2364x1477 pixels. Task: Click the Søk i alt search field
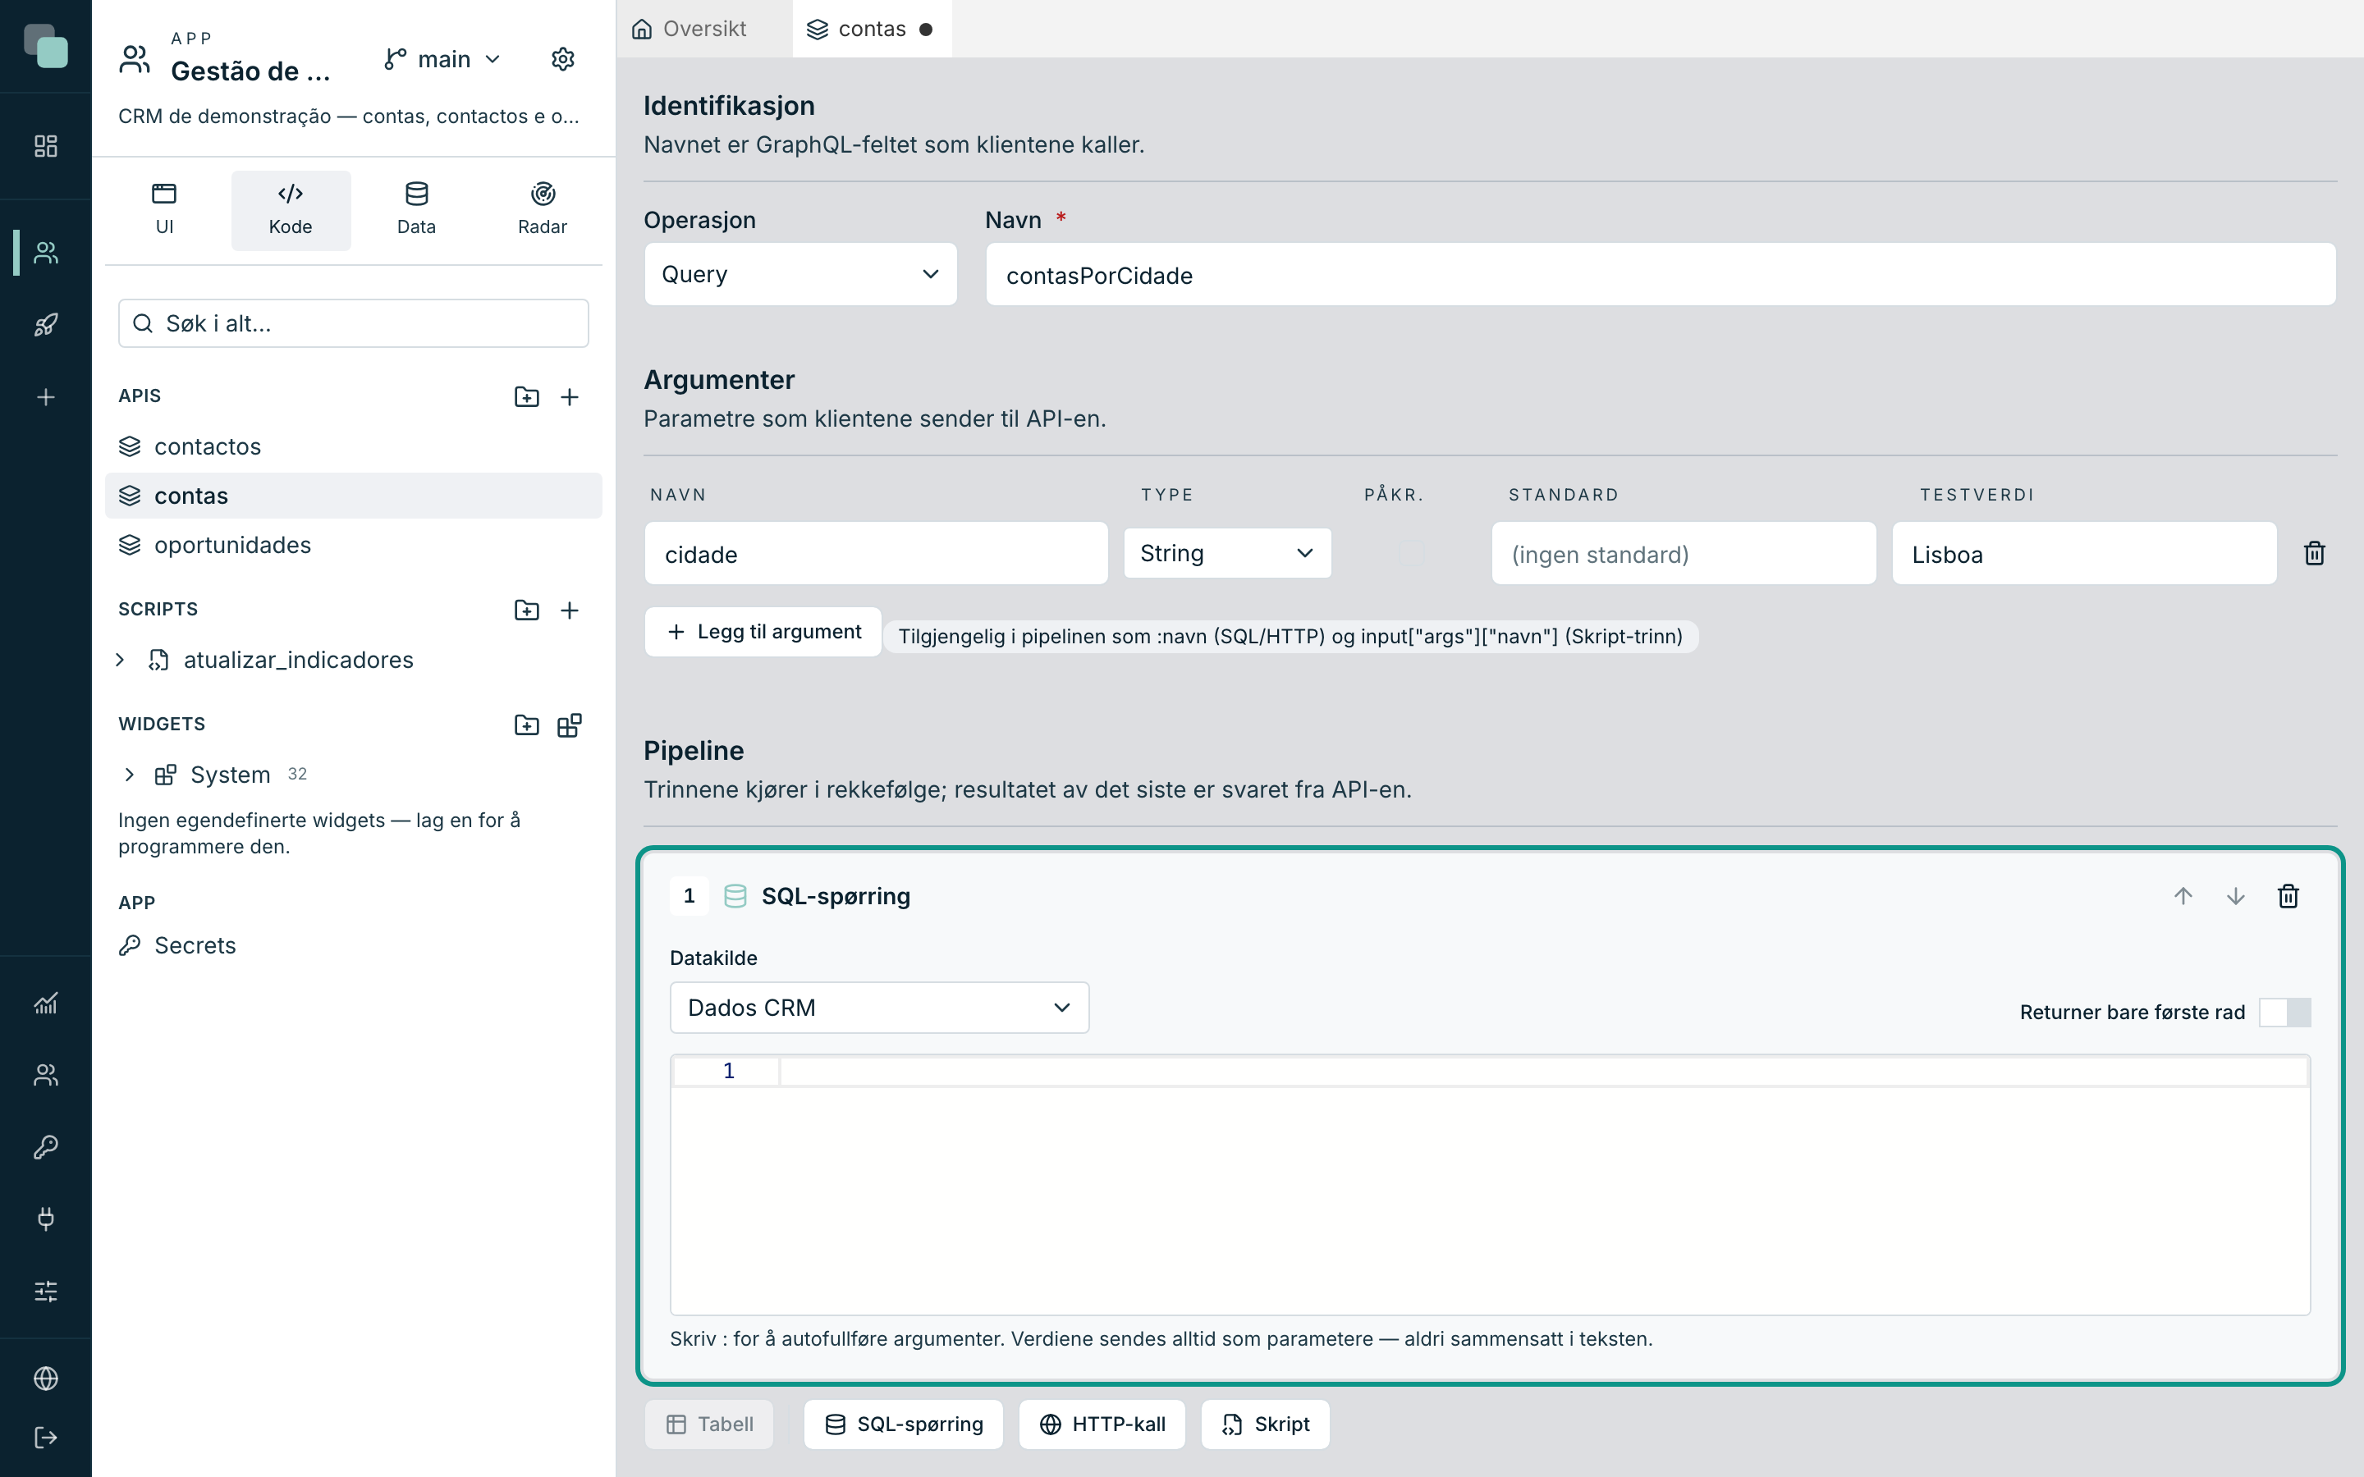coord(354,323)
